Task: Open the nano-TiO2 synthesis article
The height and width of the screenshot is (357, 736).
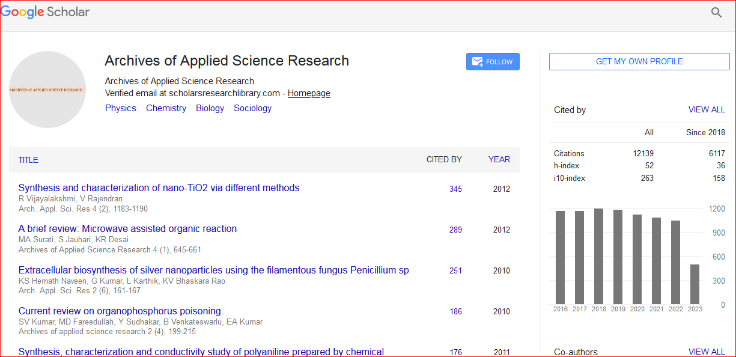Action: pyautogui.click(x=159, y=188)
